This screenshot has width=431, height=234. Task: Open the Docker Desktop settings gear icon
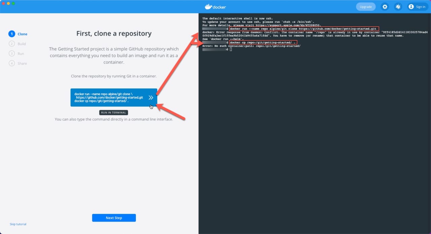(x=385, y=6)
